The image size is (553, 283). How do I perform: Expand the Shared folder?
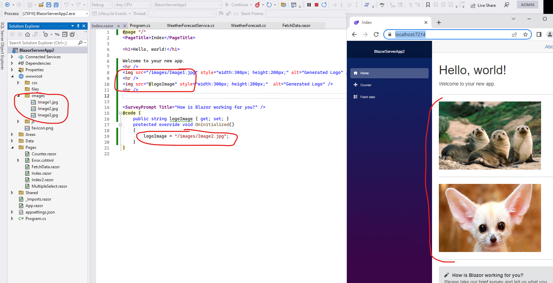coord(12,193)
